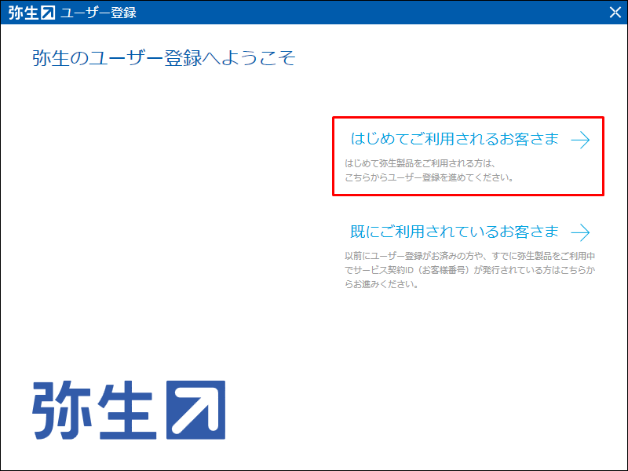This screenshot has height=471, width=628.
Task: Click the description text はじめて弥生製品をご利用される方は
Action: (421, 163)
